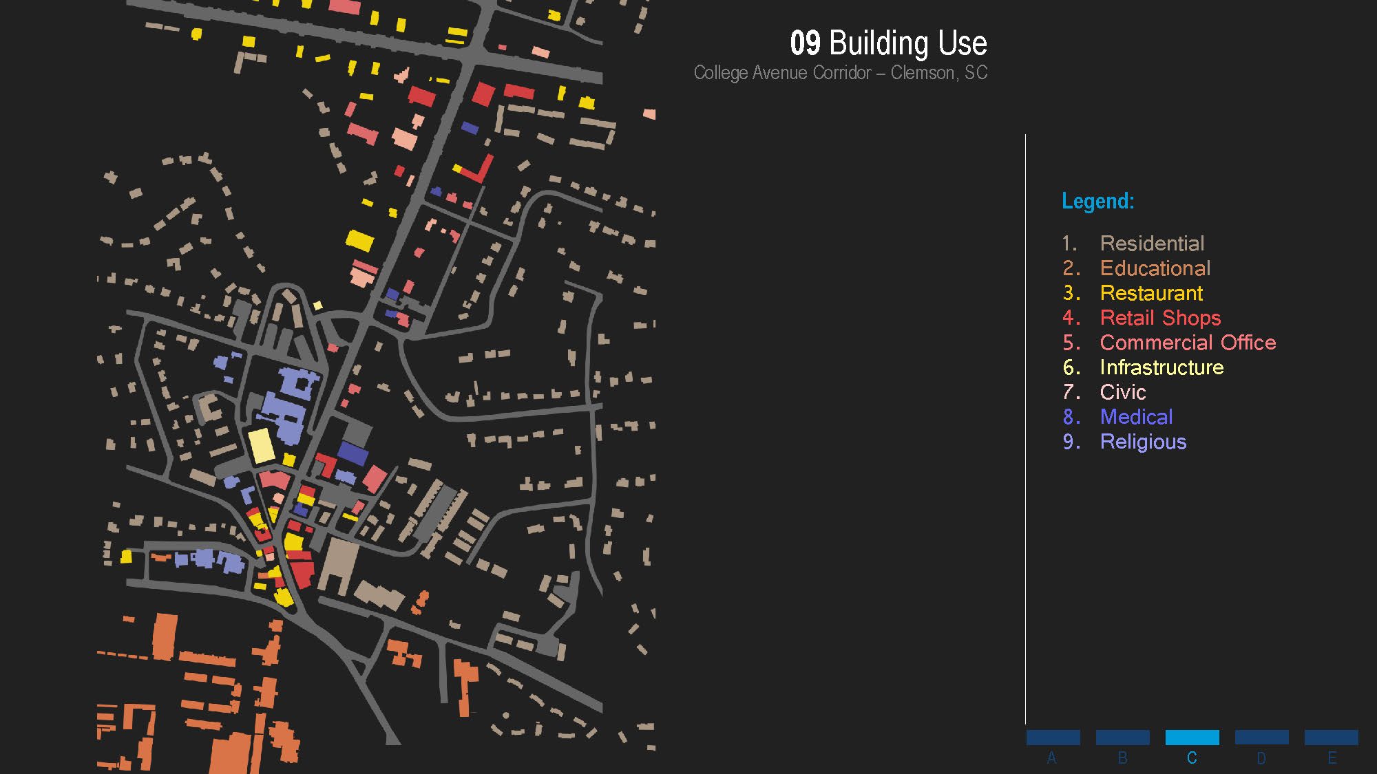Click the Religious legend entry
The image size is (1377, 774).
click(x=1124, y=442)
